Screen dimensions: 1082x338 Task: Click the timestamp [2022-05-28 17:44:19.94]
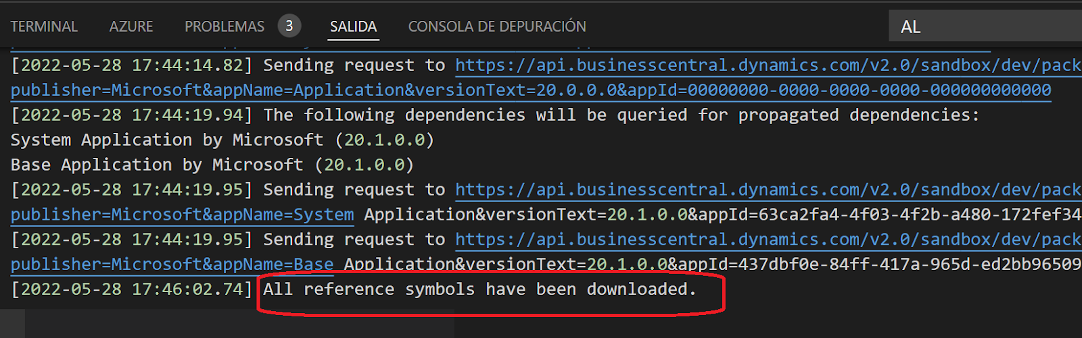pos(131,115)
